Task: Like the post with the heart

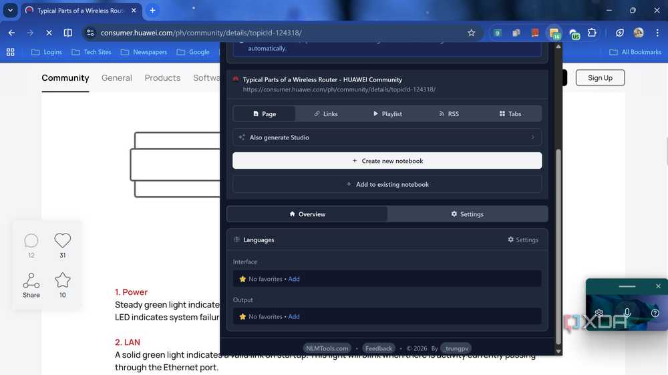Action: click(x=63, y=240)
